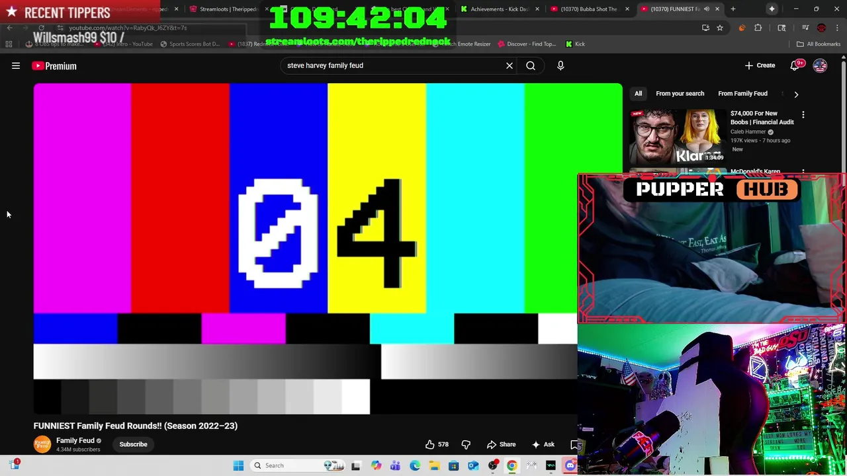Open Caleb Hammer channel name
This screenshot has height=476, width=847.
pyautogui.click(x=748, y=132)
